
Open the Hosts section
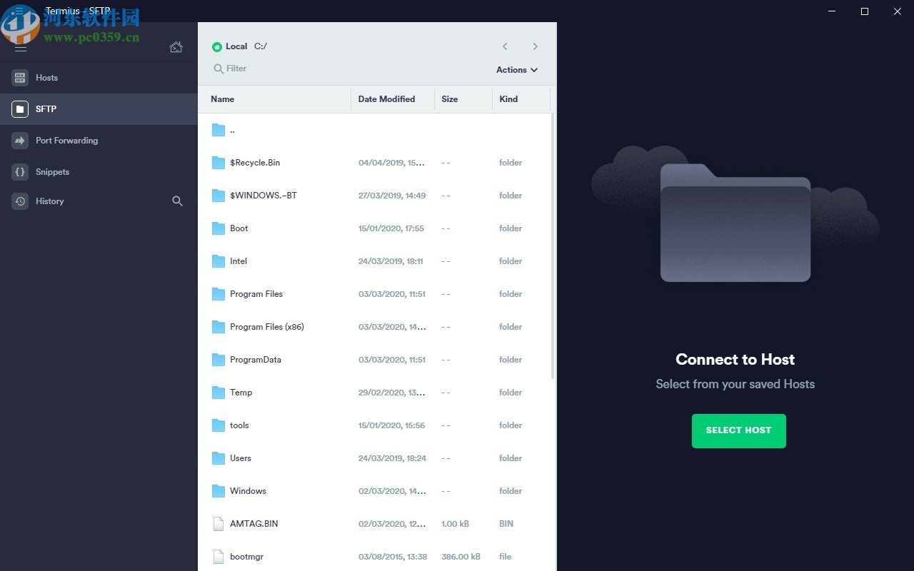pos(99,78)
